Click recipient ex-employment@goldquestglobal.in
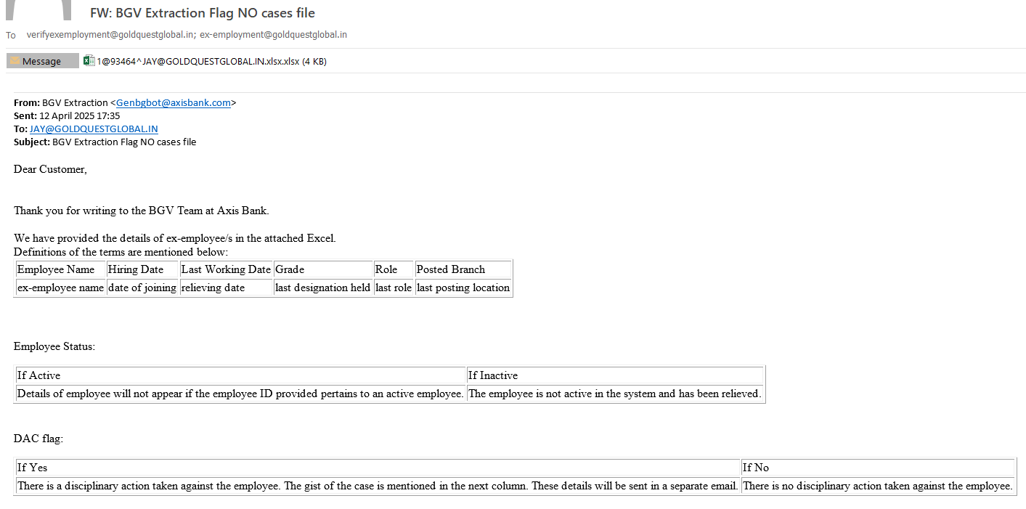 pos(273,34)
